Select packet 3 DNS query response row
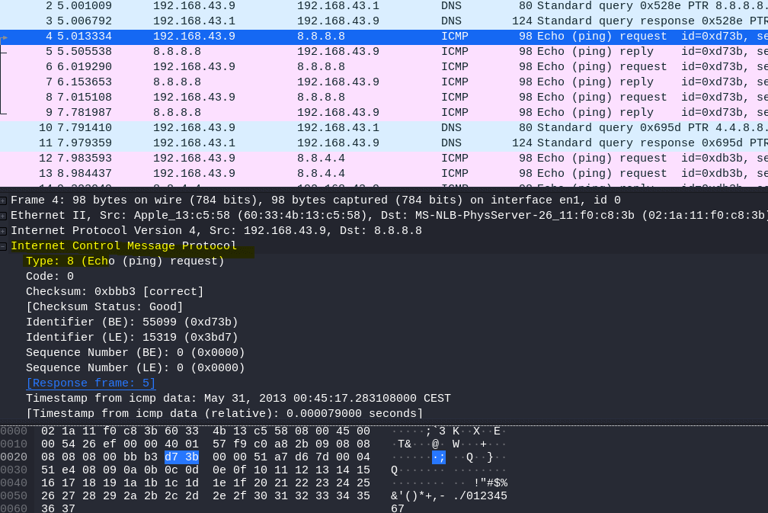Screen dimensions: 768x513 click(x=384, y=21)
